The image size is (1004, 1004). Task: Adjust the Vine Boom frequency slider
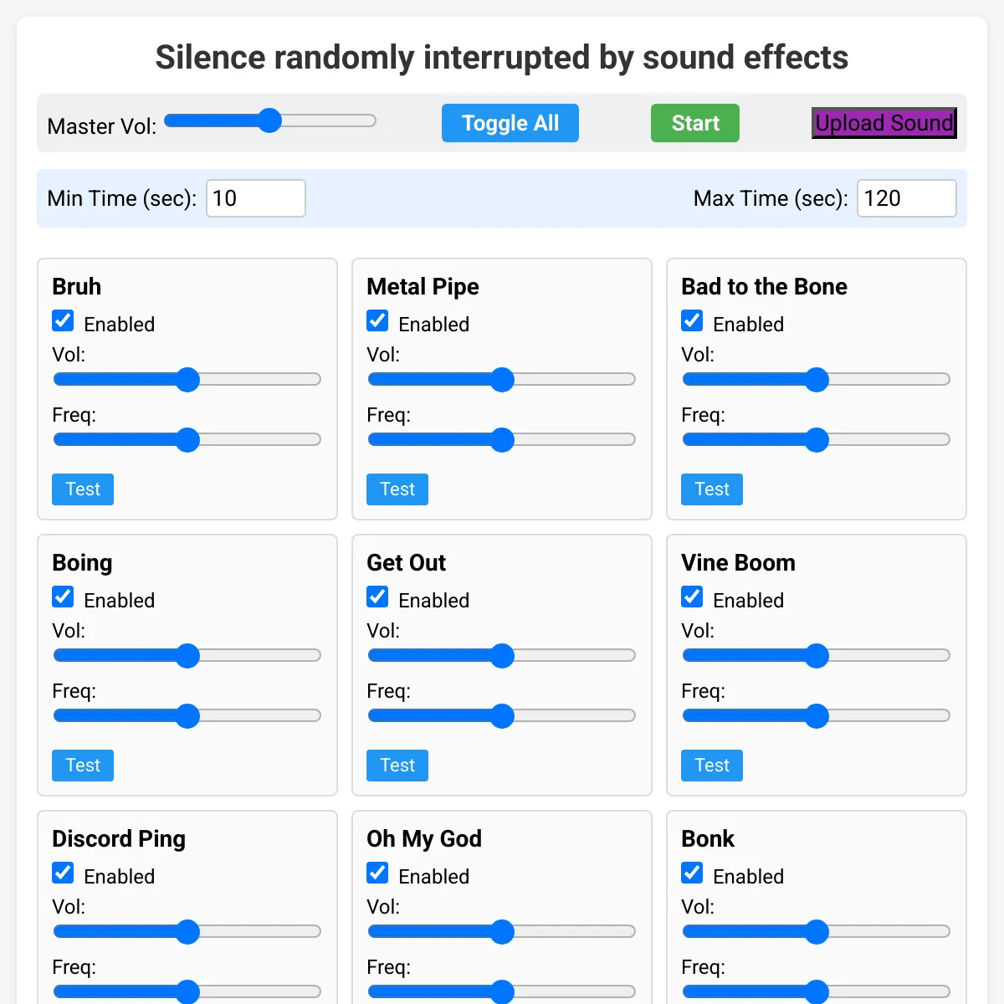click(x=816, y=715)
